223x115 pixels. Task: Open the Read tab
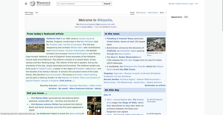pyautogui.click(x=132, y=12)
